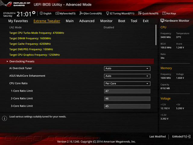Click the Ai Overclock Tuner label
Image resolution: width=193 pixels, height=145 pixels.
pyautogui.click(x=21, y=68)
